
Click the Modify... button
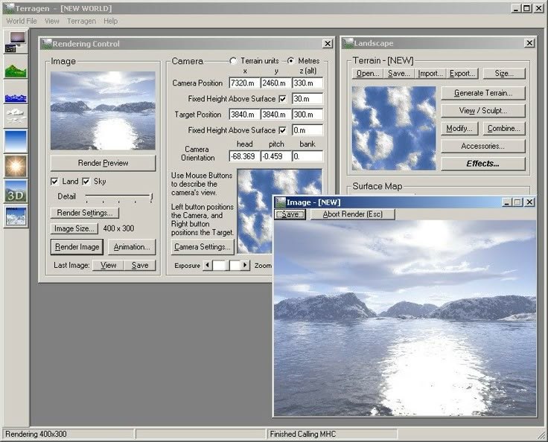pyautogui.click(x=459, y=129)
